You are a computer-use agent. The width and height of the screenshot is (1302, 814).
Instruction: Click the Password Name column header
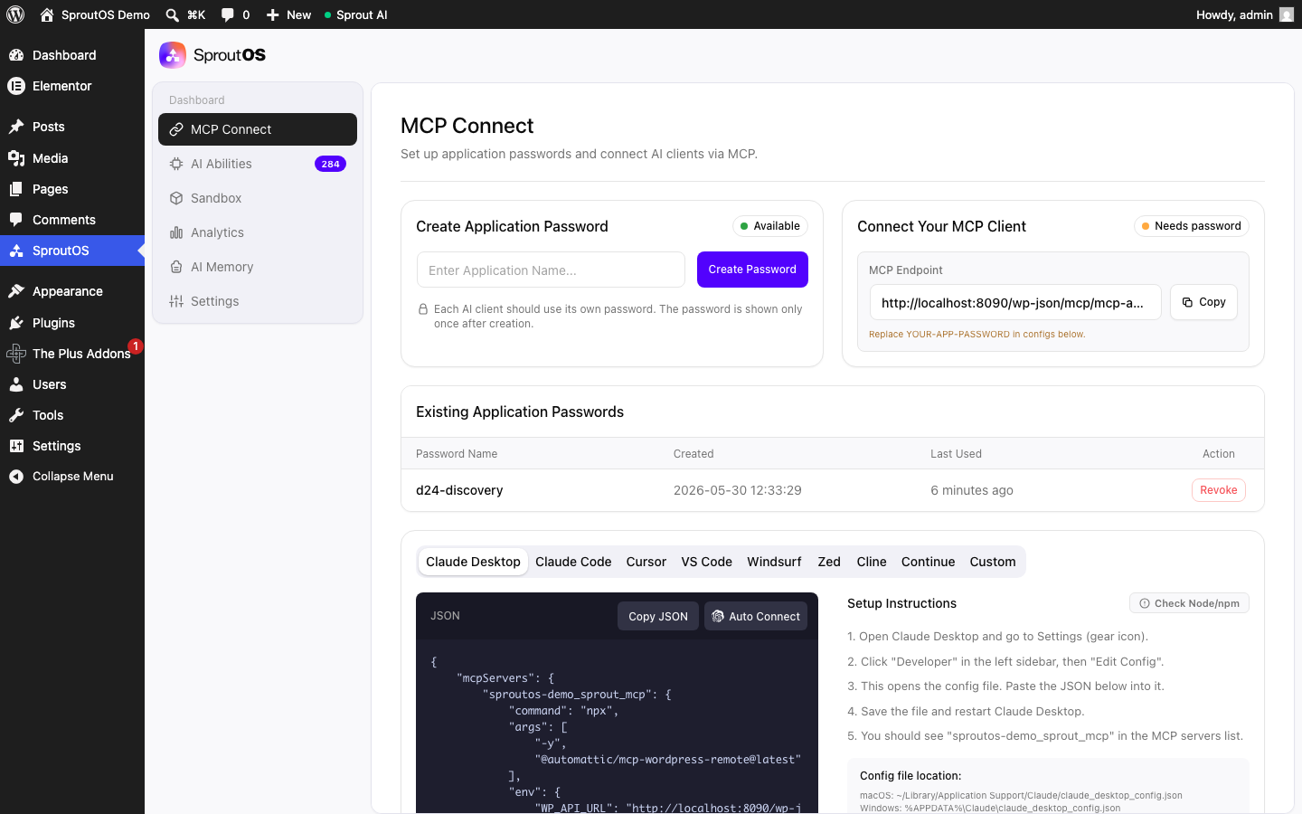(457, 454)
